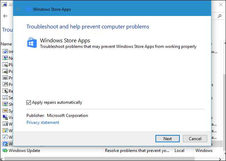The image size is (226, 161).
Task: Click the icon of the row starting with "Vi"
Action: (5, 117)
